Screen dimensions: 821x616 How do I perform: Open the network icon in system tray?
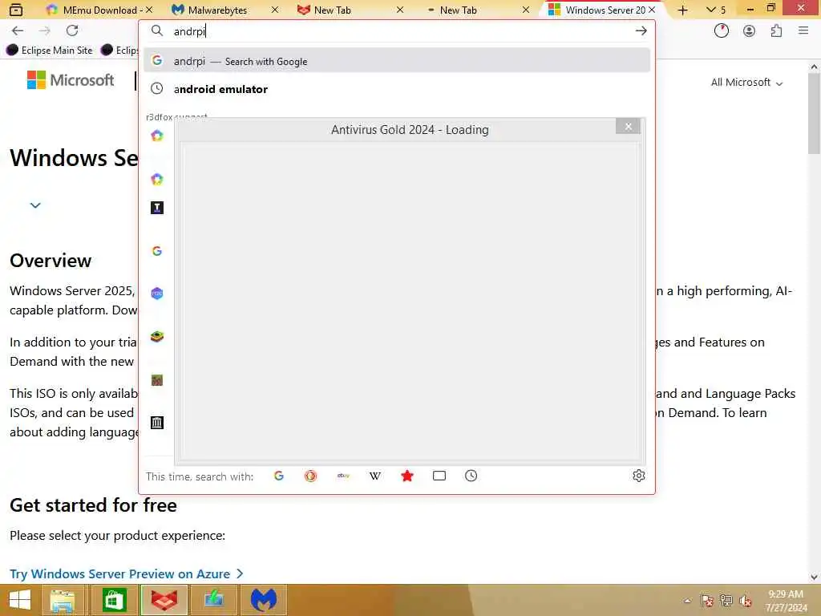pyautogui.click(x=726, y=601)
